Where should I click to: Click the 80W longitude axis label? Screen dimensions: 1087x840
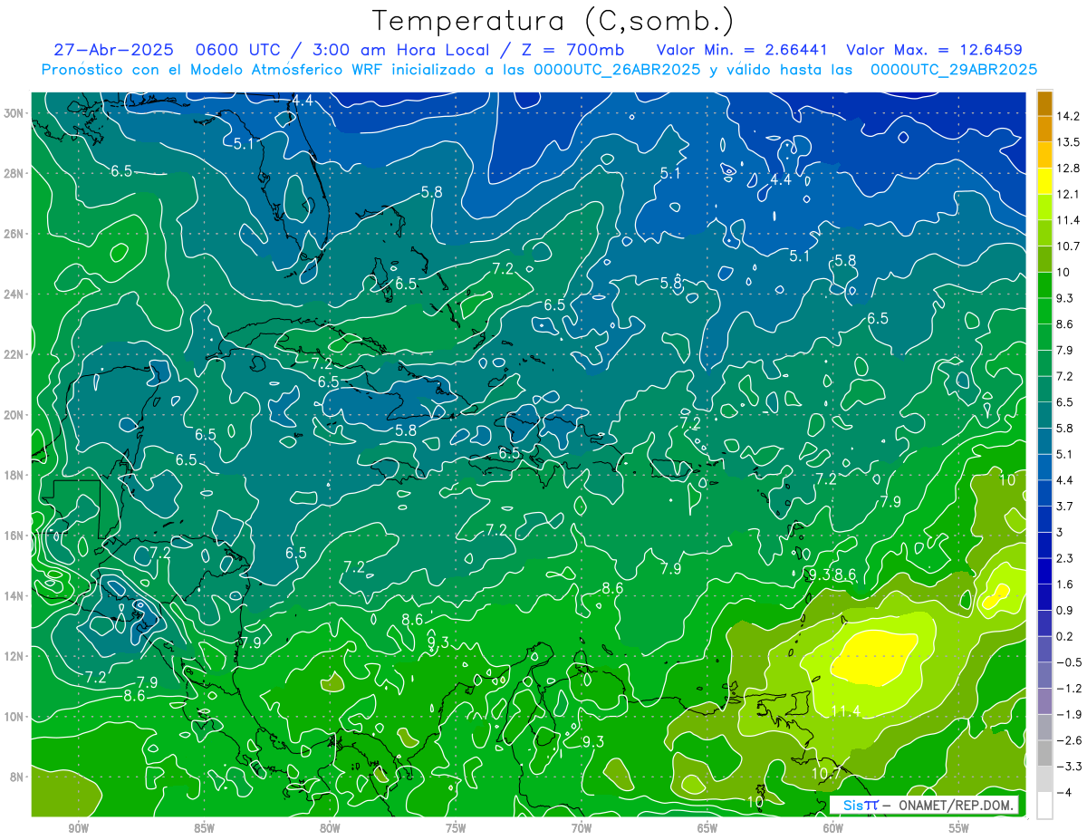[x=331, y=828]
